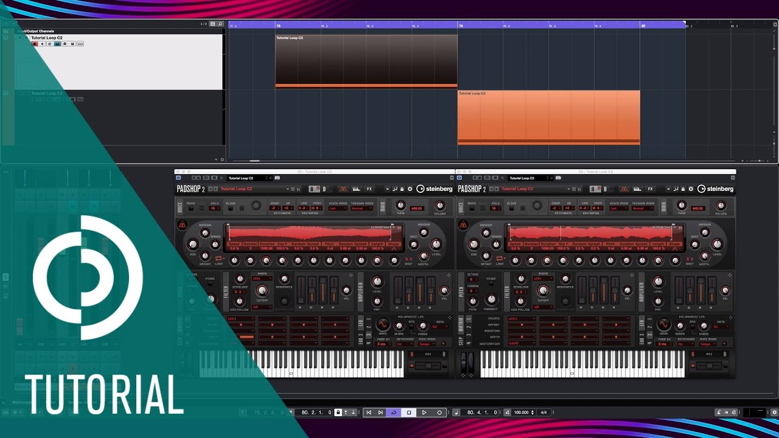This screenshot has height=438, width=779.
Task: Toggle lock icon in left Padshop header
Action: pos(402,189)
